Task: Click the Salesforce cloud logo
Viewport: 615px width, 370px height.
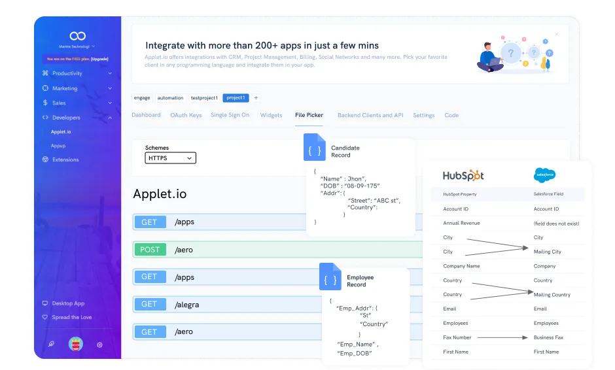Action: pyautogui.click(x=544, y=175)
